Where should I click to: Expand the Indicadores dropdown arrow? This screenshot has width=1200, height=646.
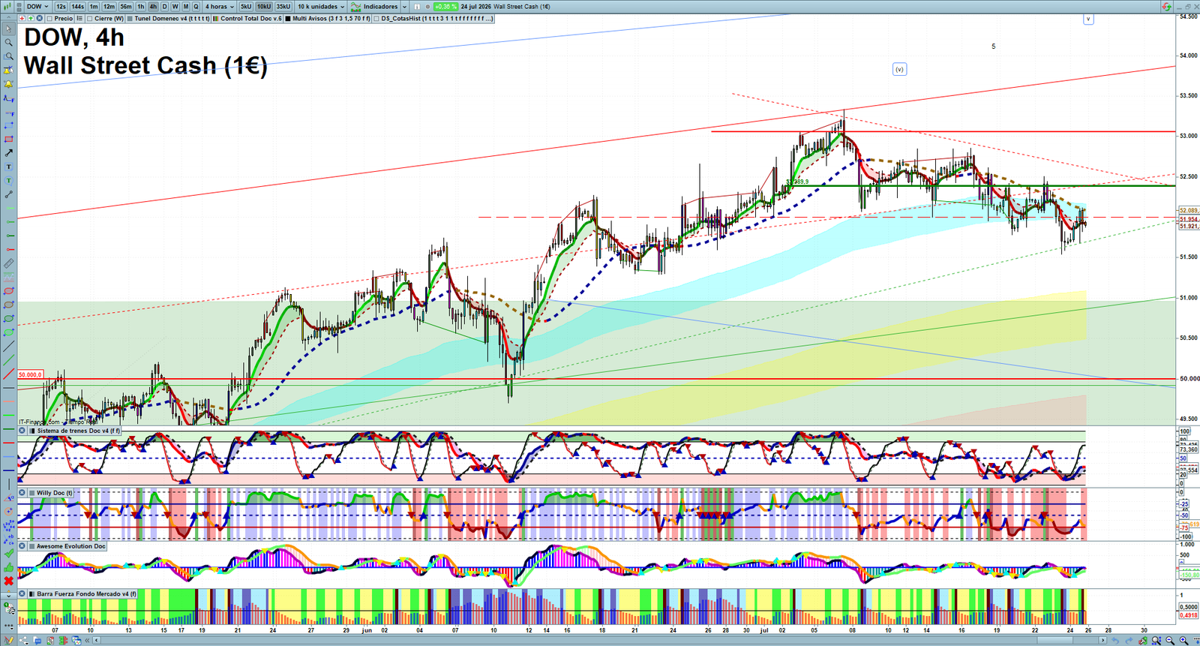click(x=404, y=7)
